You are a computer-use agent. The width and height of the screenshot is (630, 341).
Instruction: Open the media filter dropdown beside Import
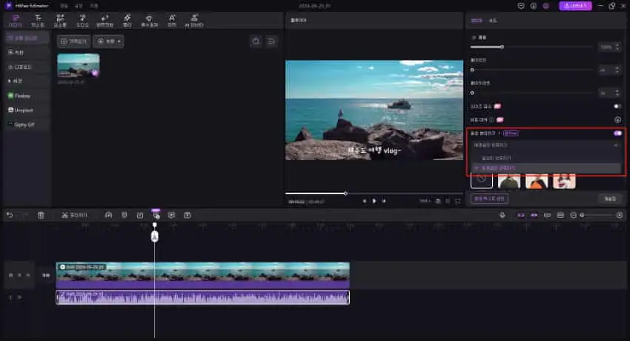(x=108, y=42)
